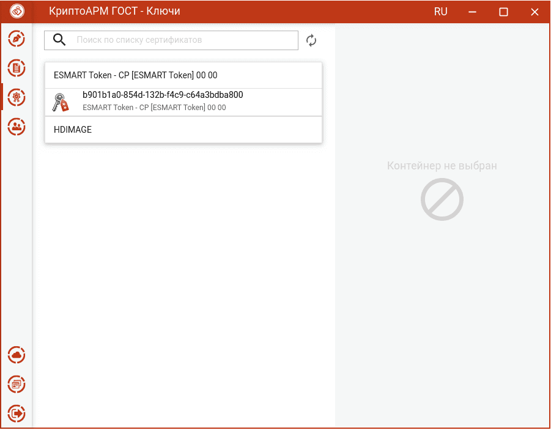
Task: Open the Documents sidebar icon
Action: point(17,68)
